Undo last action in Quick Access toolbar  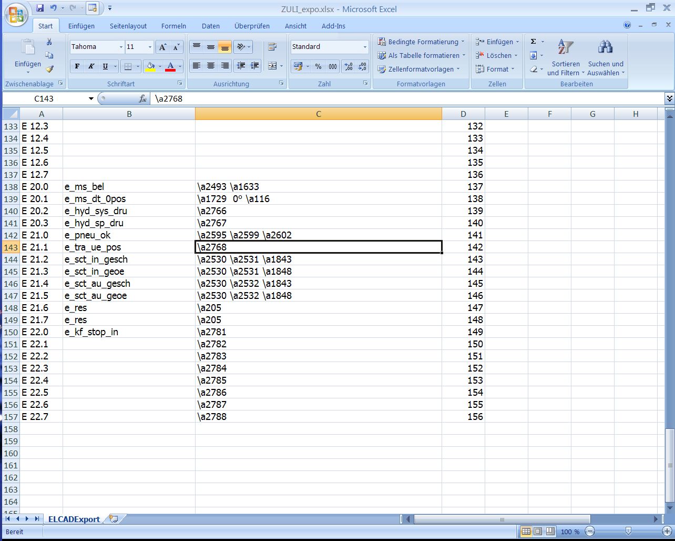[53, 8]
